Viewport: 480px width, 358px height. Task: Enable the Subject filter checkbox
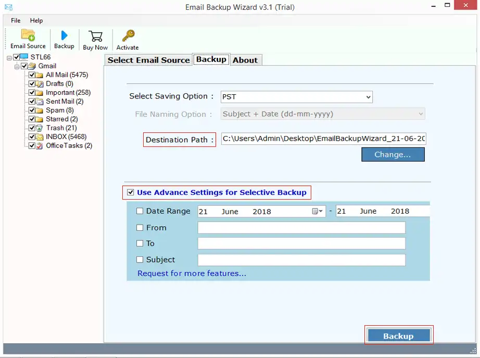[x=140, y=260]
